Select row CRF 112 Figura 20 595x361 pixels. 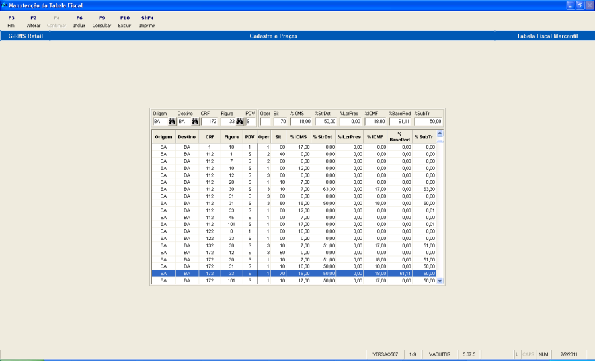tap(294, 182)
